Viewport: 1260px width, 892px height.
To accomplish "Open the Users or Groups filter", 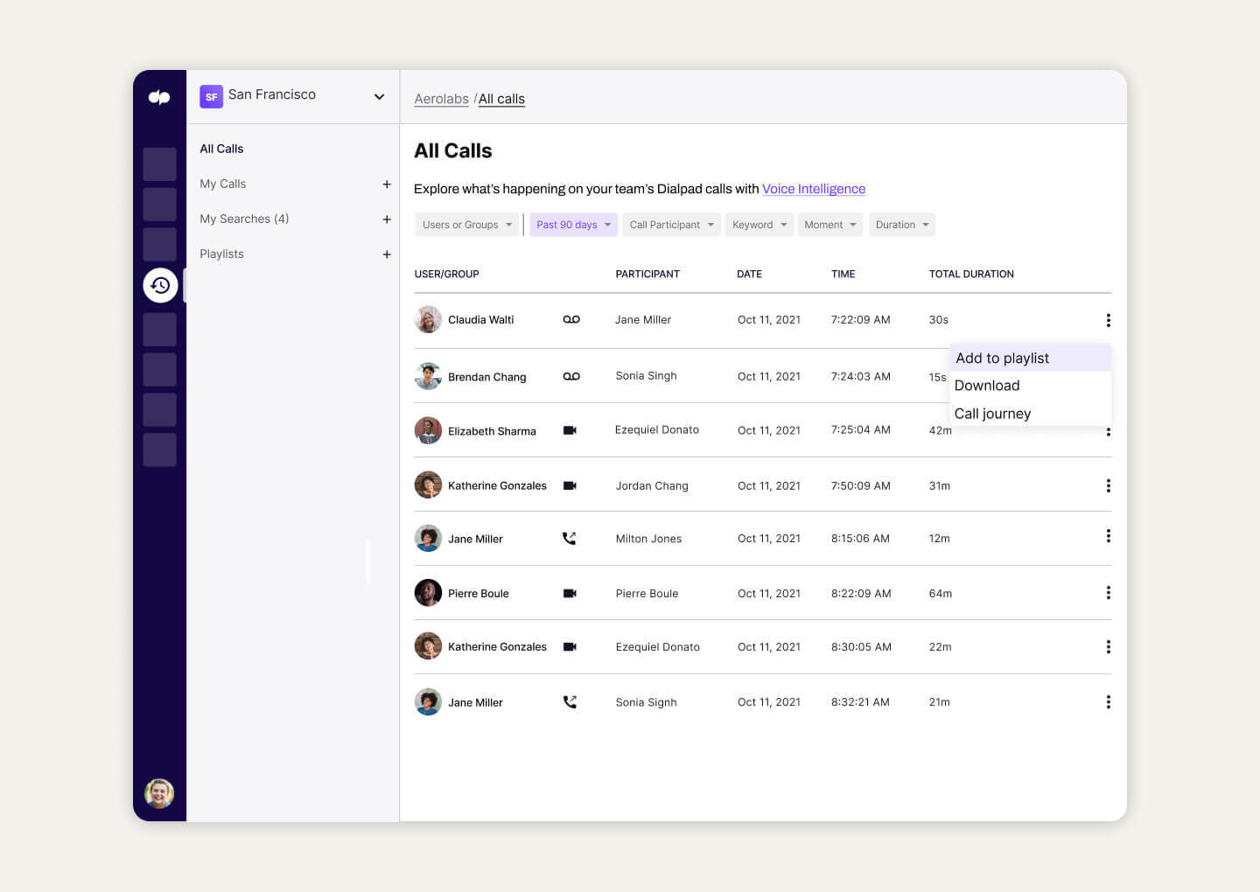I will pyautogui.click(x=466, y=224).
